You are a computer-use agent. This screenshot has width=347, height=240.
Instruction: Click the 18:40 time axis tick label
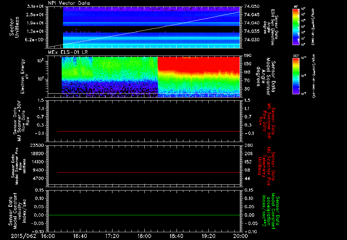point(176,236)
